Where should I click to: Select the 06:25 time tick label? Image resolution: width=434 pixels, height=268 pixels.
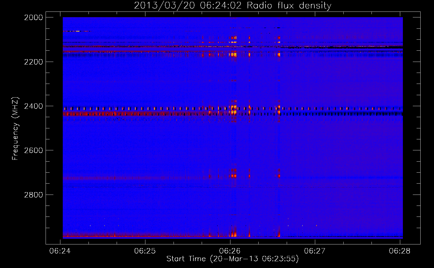point(145,251)
